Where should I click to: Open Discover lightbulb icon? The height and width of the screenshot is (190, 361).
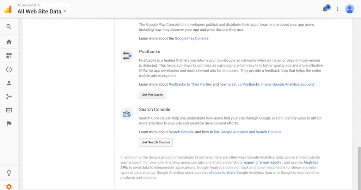click(x=9, y=173)
